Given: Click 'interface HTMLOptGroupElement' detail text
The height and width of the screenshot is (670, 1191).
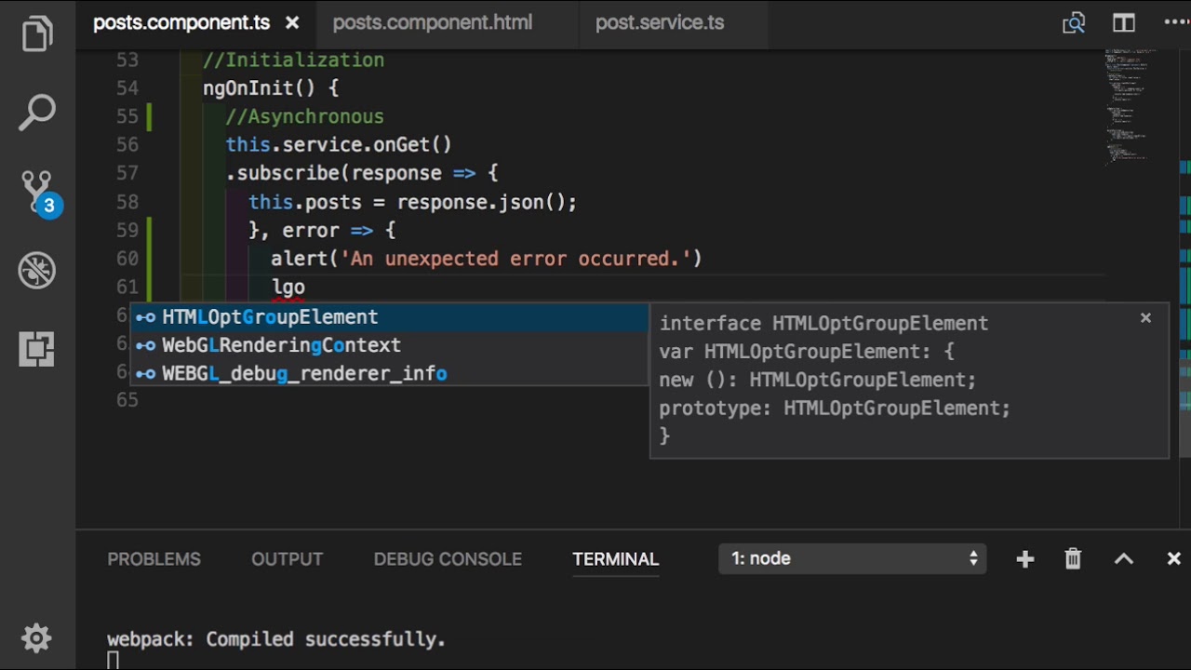Looking at the screenshot, I should coord(823,324).
